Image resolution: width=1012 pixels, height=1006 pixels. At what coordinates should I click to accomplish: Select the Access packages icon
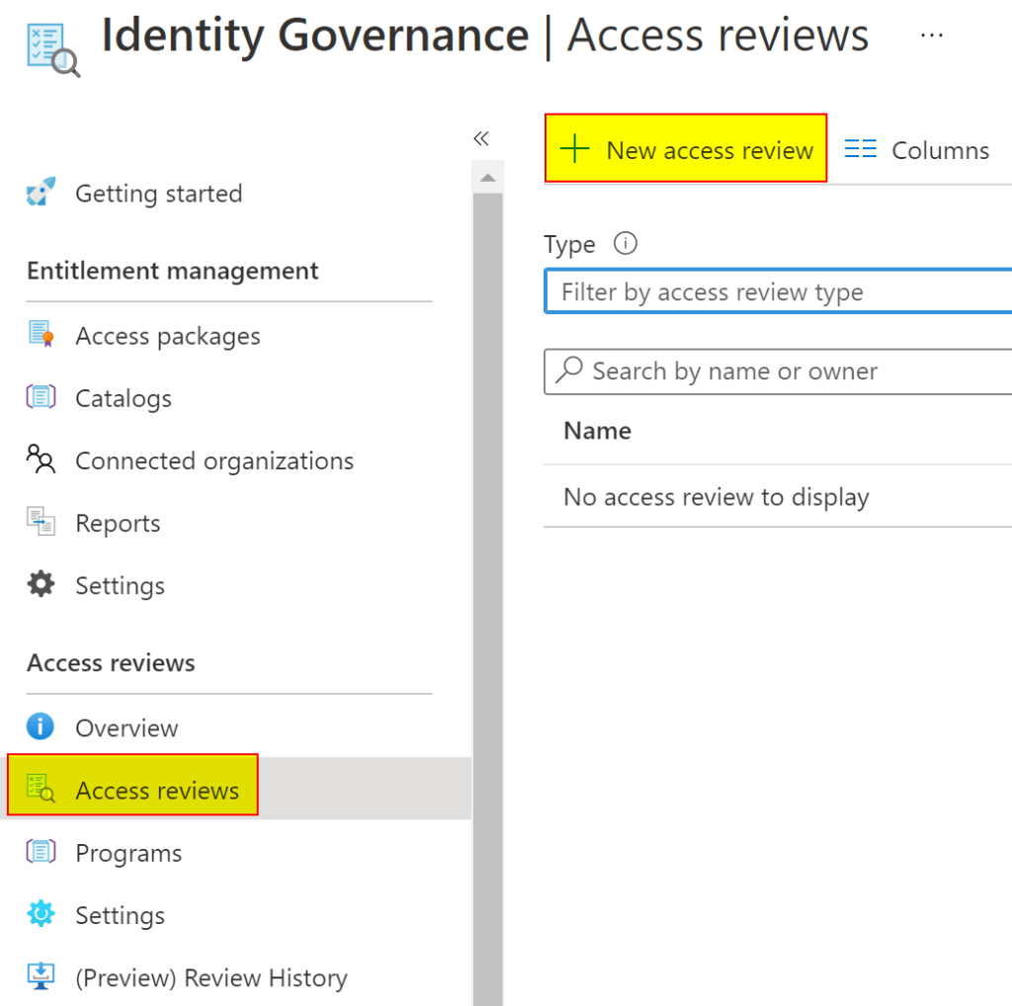(41, 335)
